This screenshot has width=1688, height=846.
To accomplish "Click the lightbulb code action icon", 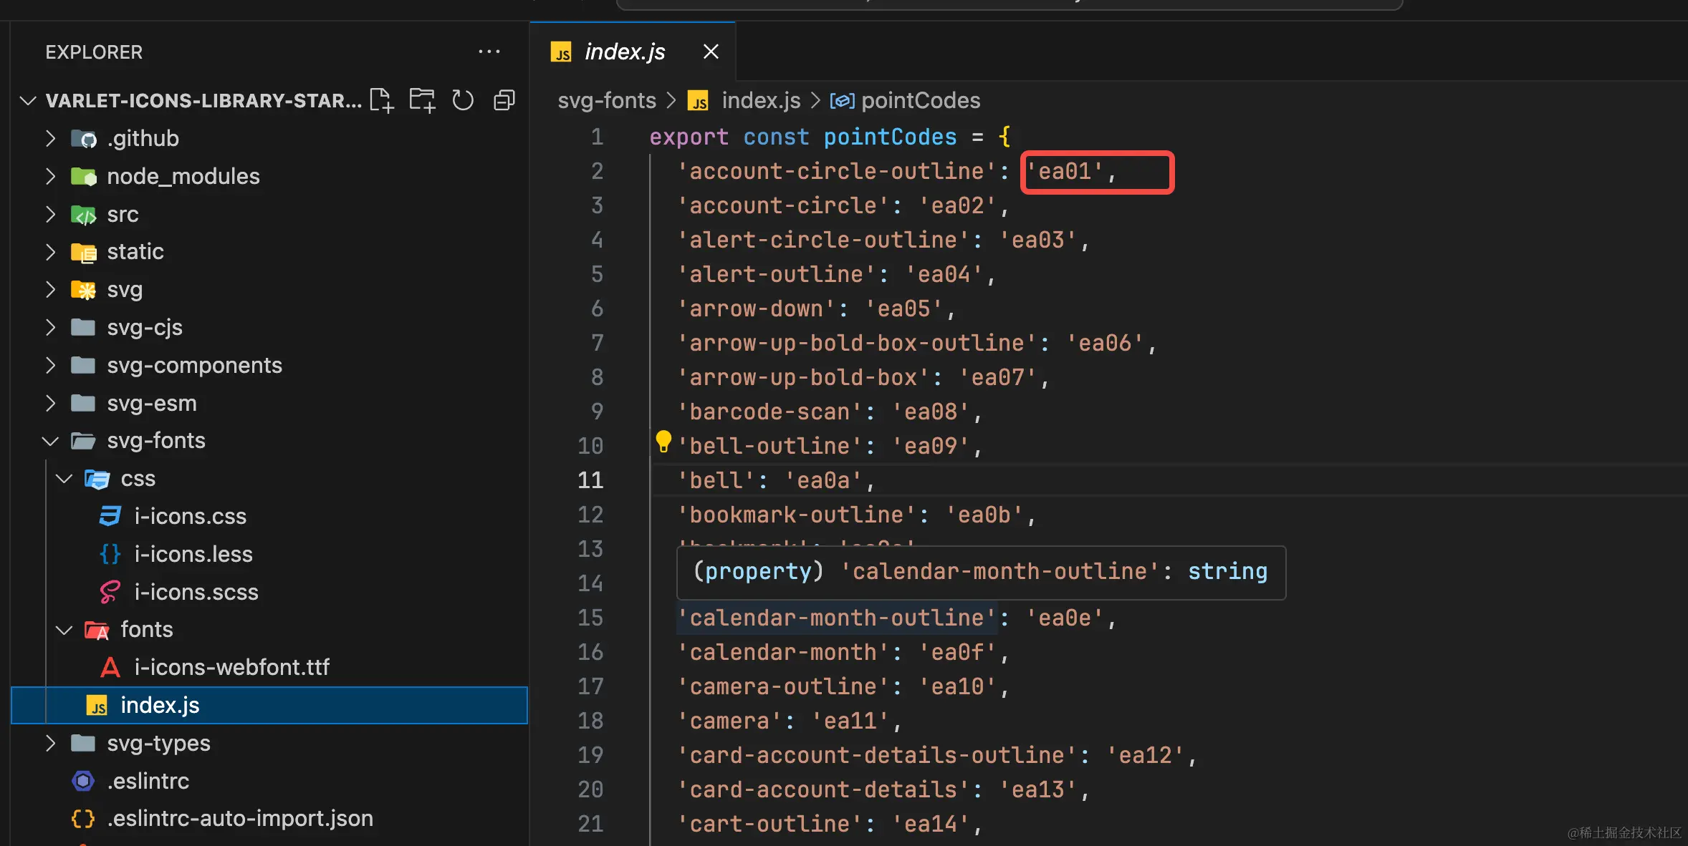I will [663, 442].
